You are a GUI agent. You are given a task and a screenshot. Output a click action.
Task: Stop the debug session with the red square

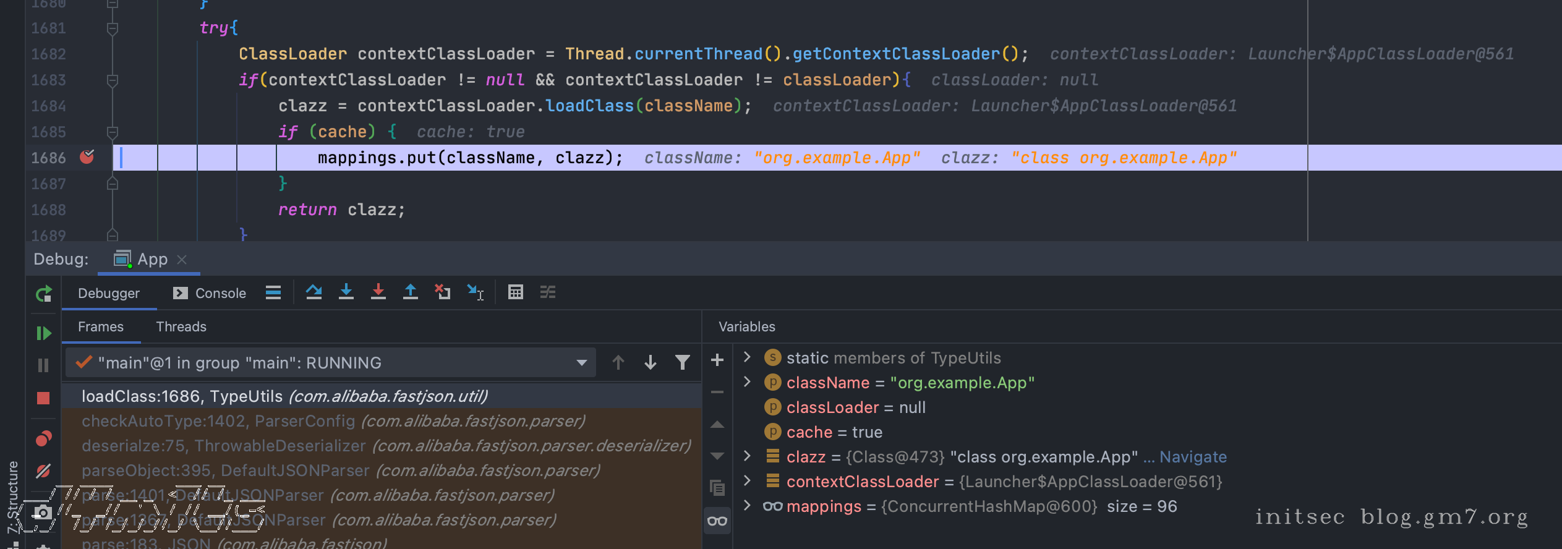click(43, 398)
